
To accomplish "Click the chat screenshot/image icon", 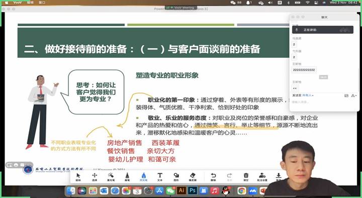I will click(346, 95).
